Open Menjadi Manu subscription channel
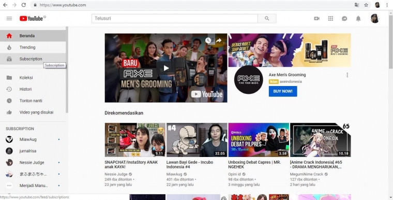The width and height of the screenshot is (393, 200). [x=33, y=185]
